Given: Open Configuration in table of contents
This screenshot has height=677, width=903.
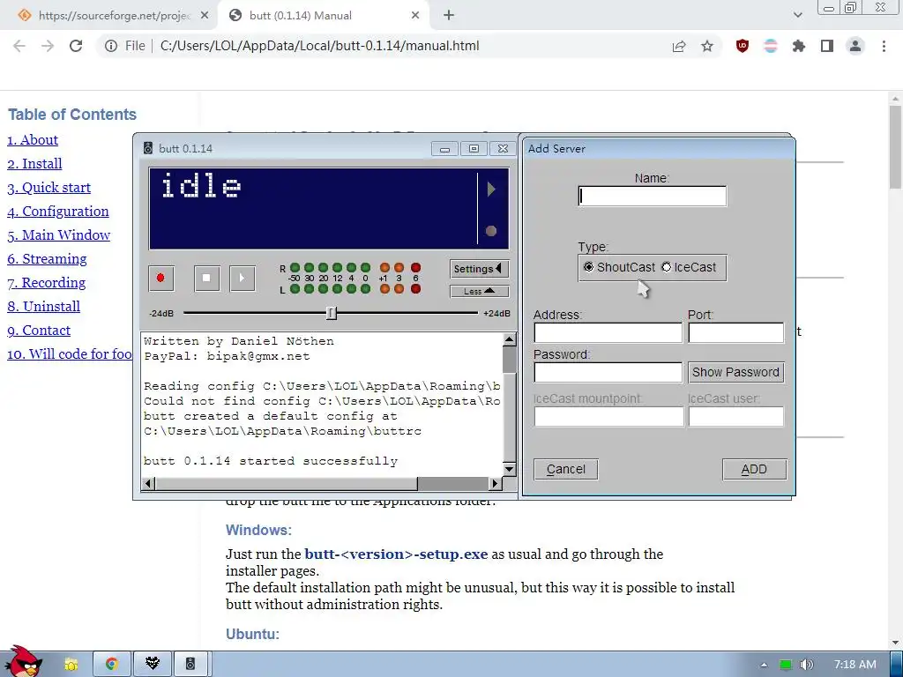Looking at the screenshot, I should 57,212.
